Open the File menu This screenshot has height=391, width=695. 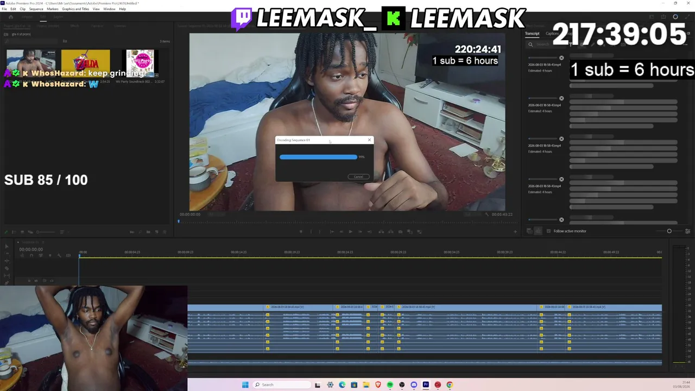(4, 9)
